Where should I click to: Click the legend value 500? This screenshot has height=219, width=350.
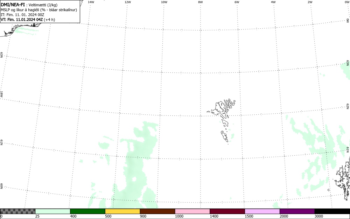tap(108, 216)
